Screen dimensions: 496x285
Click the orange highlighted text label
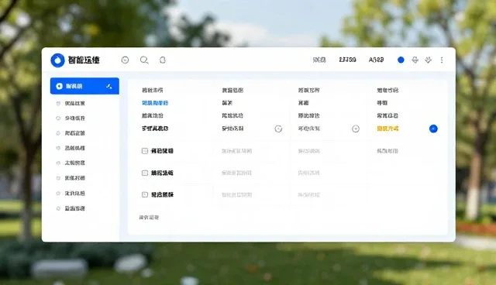coord(387,129)
